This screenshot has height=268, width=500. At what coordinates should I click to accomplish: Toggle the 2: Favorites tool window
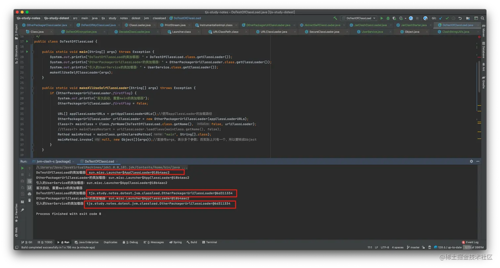pos(16,213)
